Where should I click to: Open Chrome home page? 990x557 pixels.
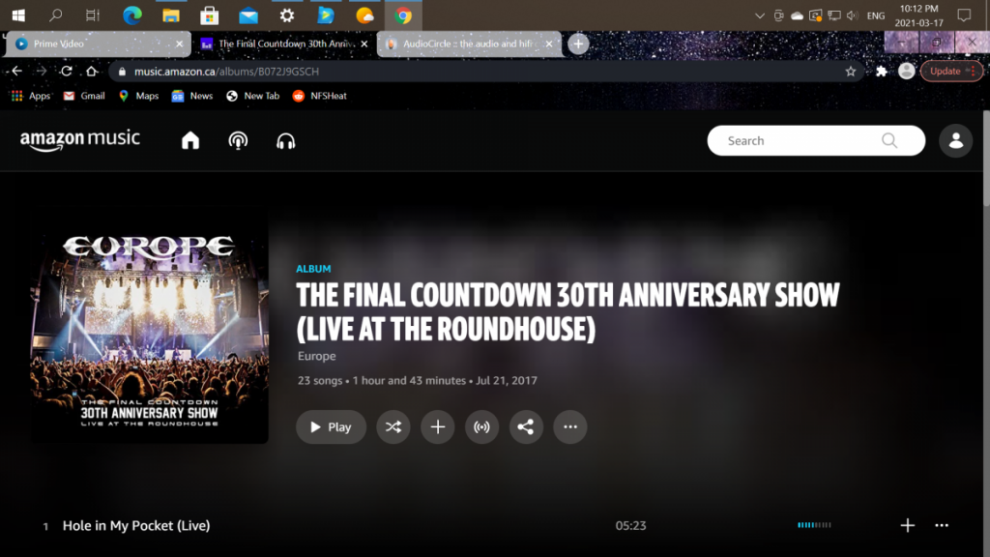[x=92, y=72]
